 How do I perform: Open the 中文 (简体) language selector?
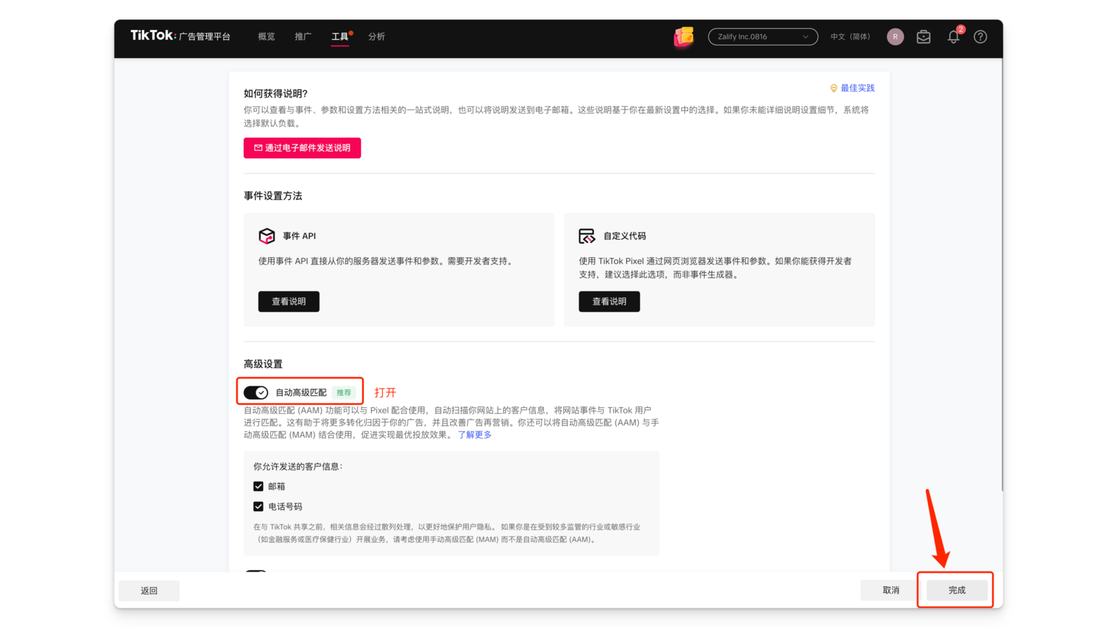click(x=850, y=37)
